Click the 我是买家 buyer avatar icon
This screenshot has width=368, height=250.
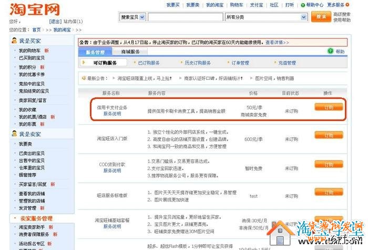tap(14, 41)
